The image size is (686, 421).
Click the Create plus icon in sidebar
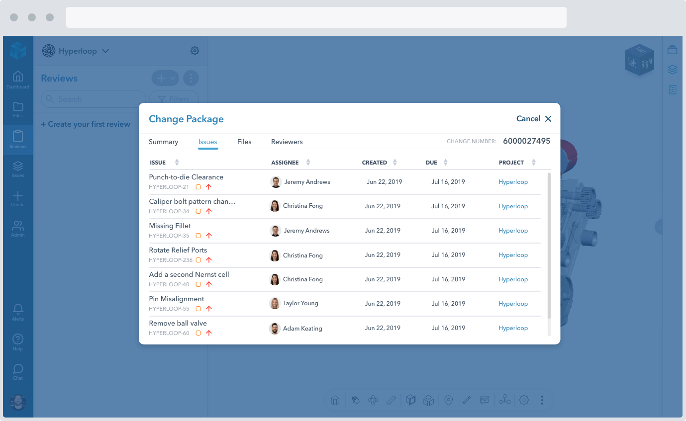18,198
